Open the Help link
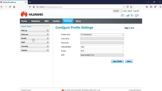The height and width of the screenshot is (91, 162). pos(125,11)
